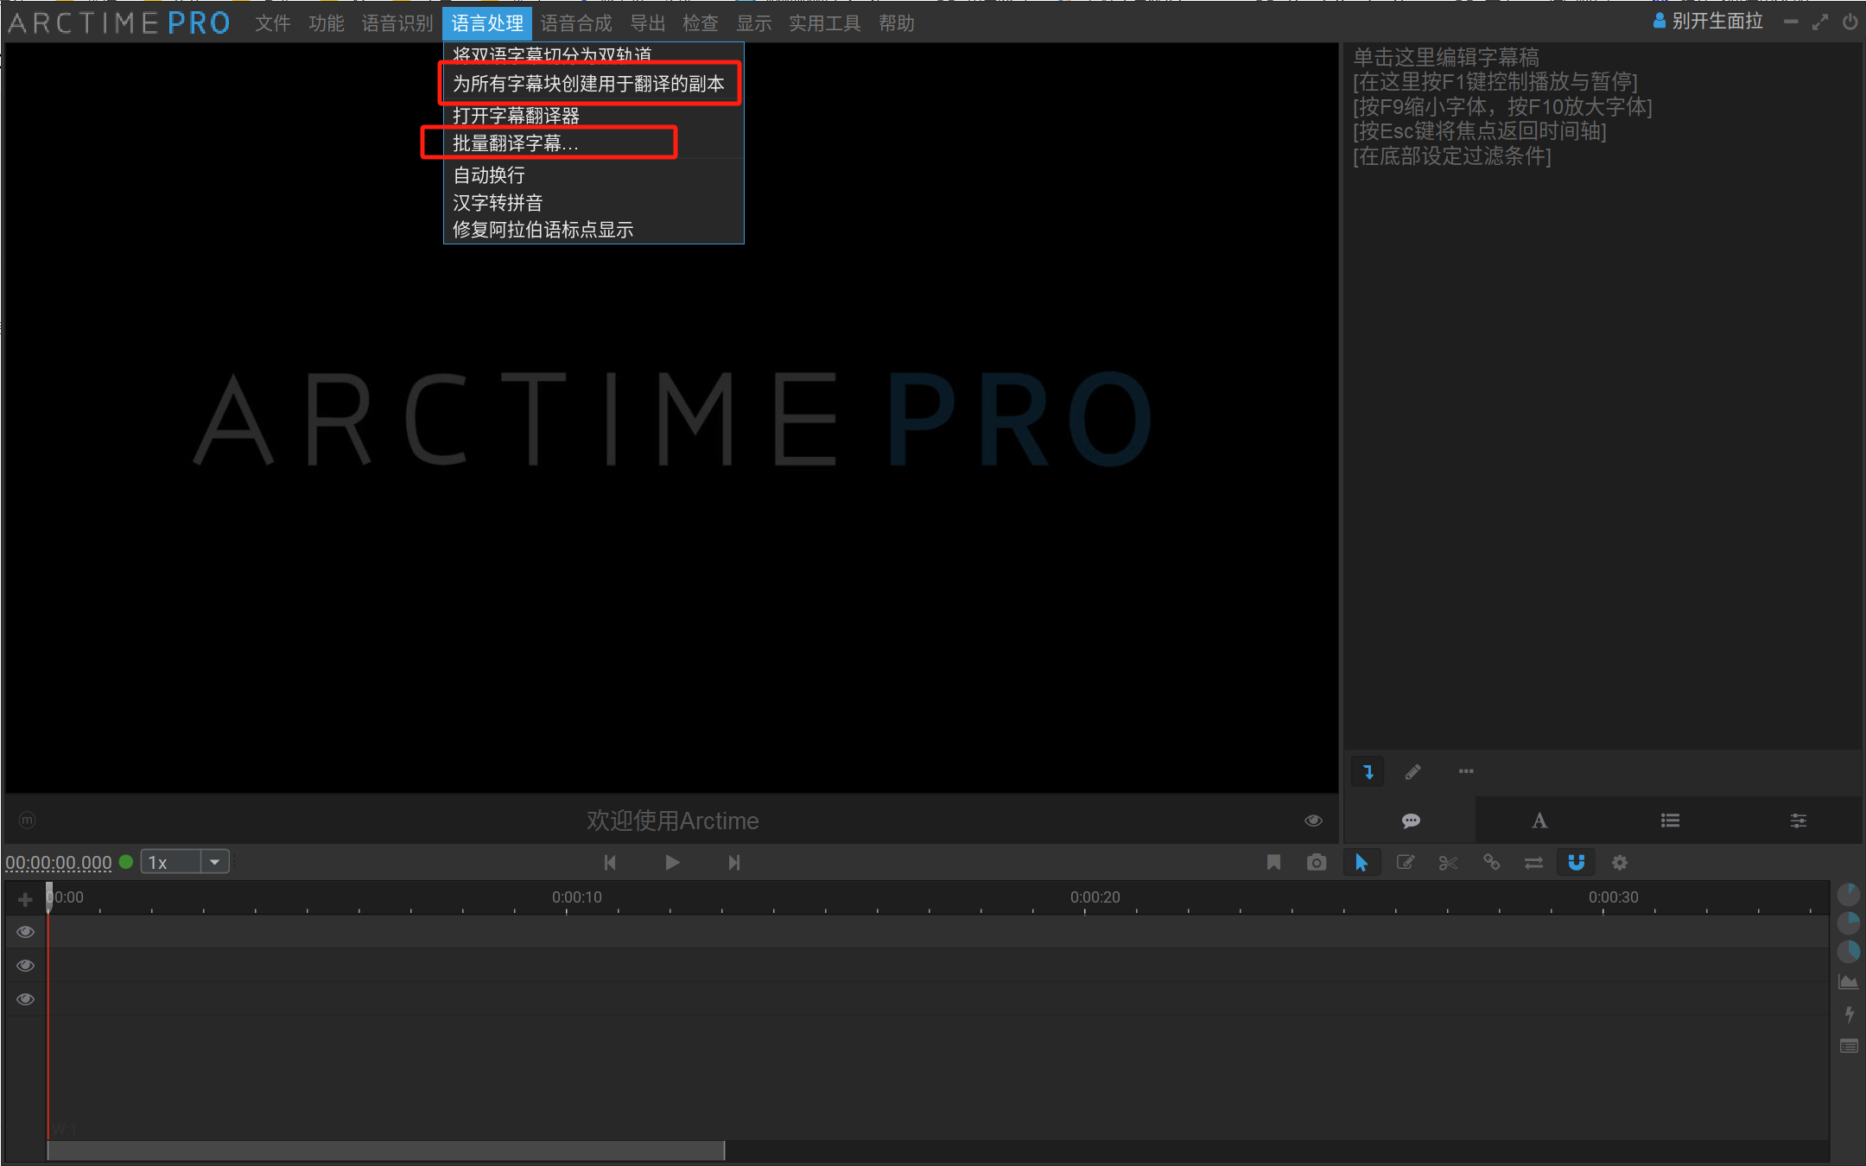
Task: Click the link chain tool icon
Action: pos(1491,863)
